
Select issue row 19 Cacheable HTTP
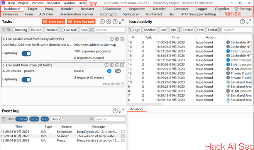coord(190,42)
